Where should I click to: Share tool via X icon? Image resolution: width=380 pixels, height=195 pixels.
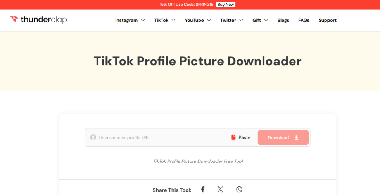pos(220,189)
